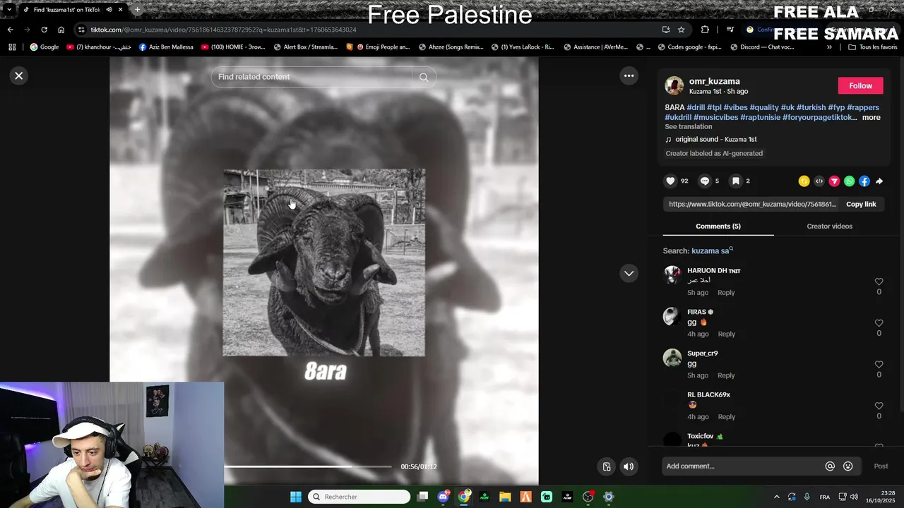
Task: Like Super_cr9's comment
Action: point(879,365)
